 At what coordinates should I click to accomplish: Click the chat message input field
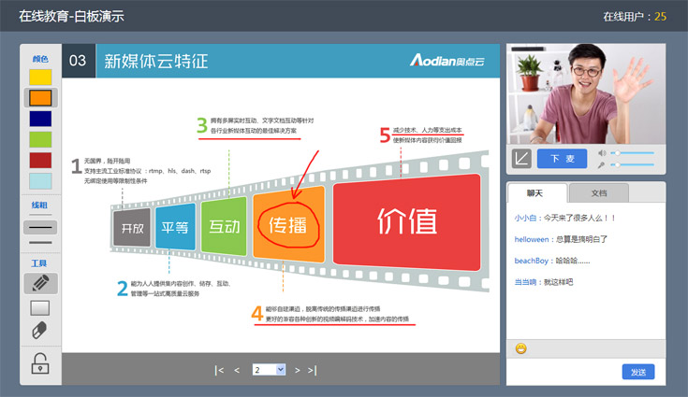pos(564,371)
